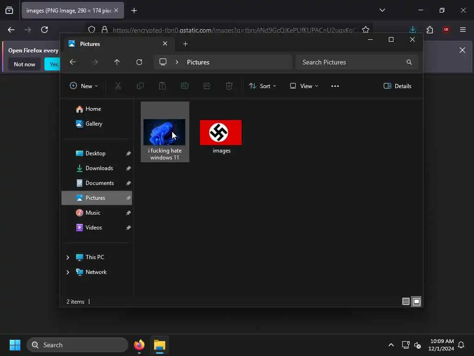Select Pictures in navigation pane

[97, 198]
